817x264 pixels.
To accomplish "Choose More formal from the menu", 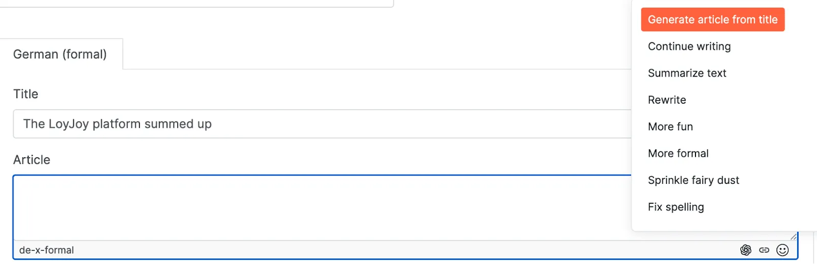I will click(678, 153).
